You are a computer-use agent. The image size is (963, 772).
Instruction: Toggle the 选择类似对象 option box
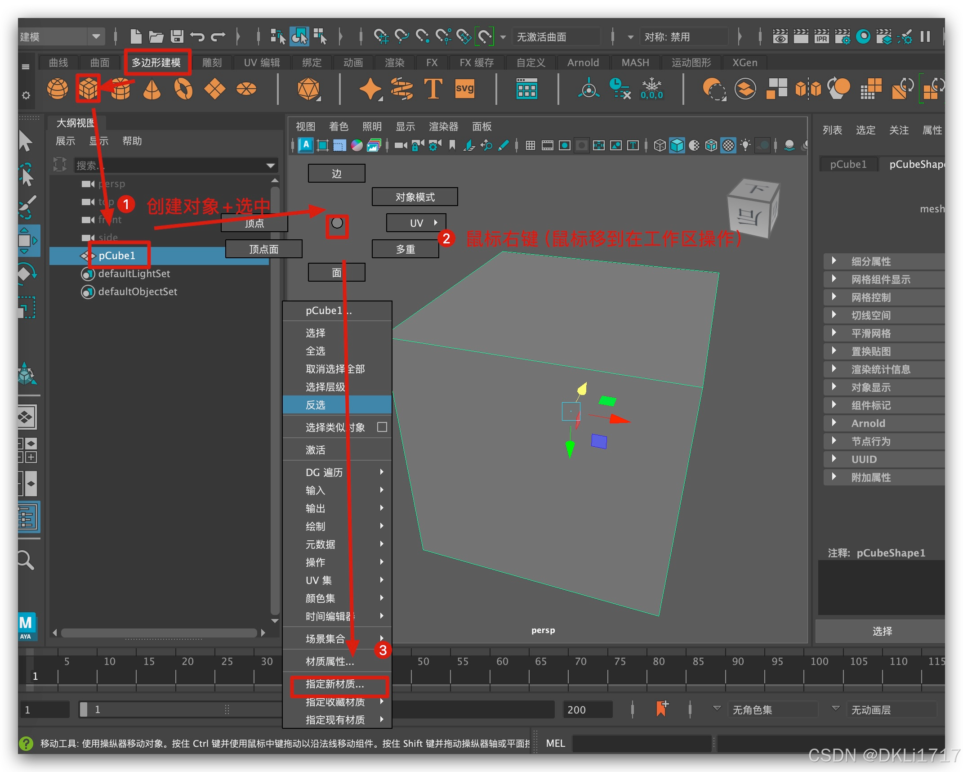382,427
